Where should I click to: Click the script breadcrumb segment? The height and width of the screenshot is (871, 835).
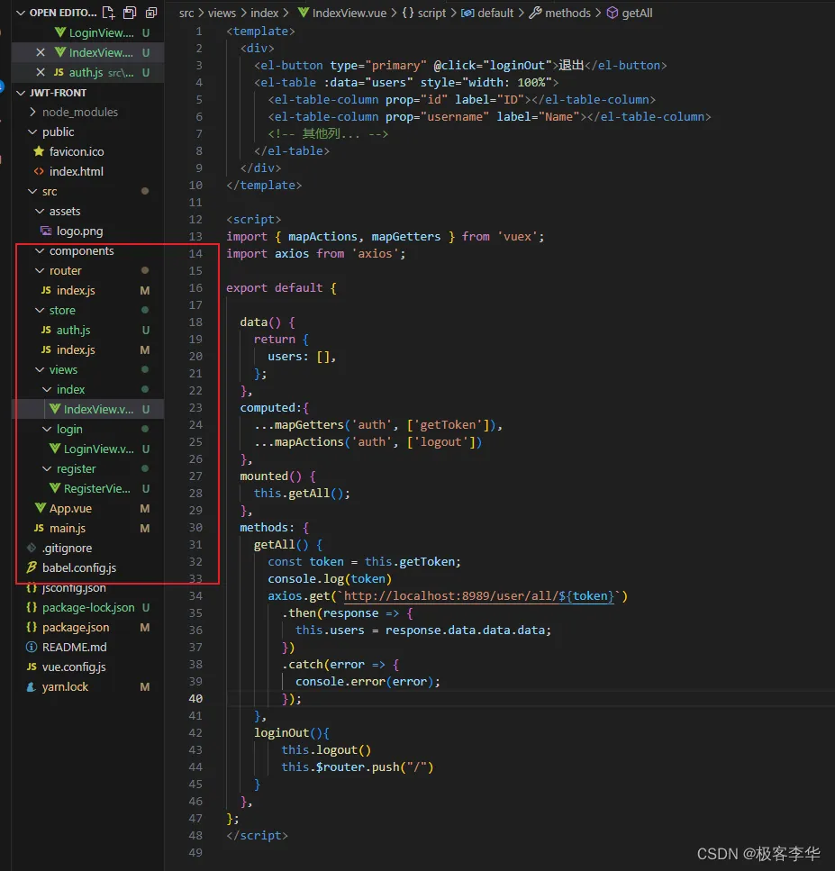click(431, 13)
